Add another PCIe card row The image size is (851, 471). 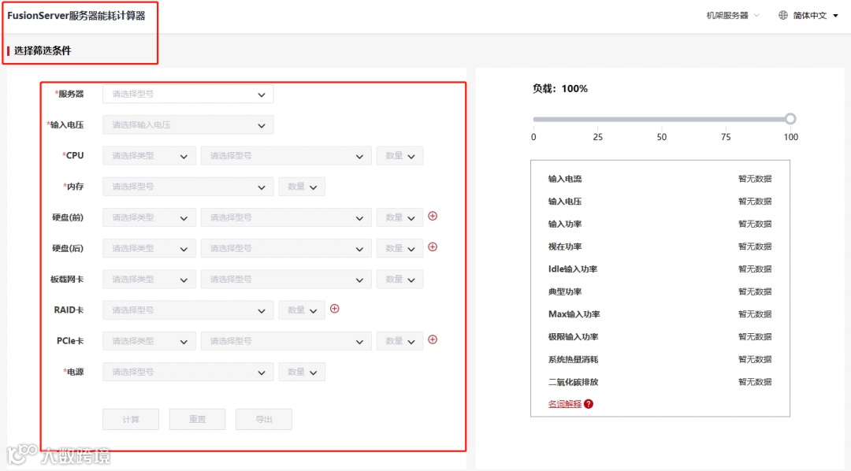point(433,339)
